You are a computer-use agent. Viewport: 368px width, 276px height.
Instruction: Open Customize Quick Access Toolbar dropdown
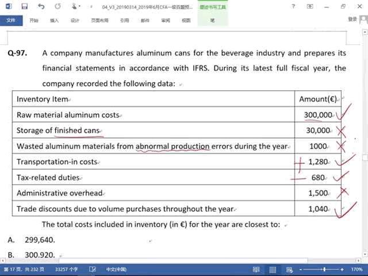click(x=91, y=6)
